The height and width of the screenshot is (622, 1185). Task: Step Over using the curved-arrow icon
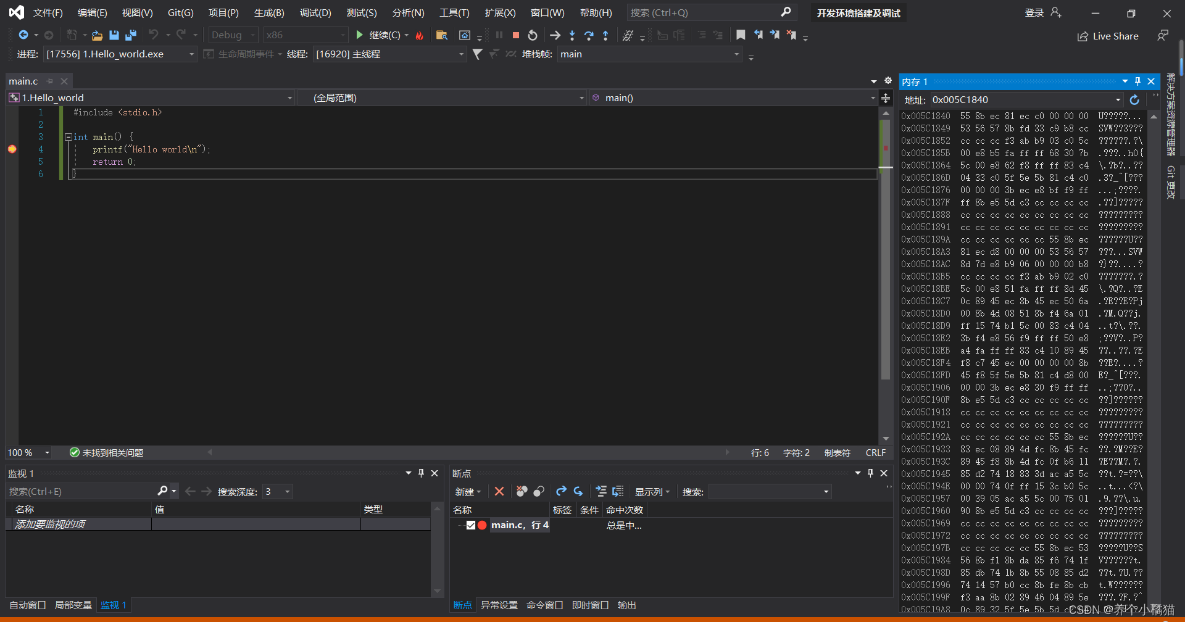point(589,35)
